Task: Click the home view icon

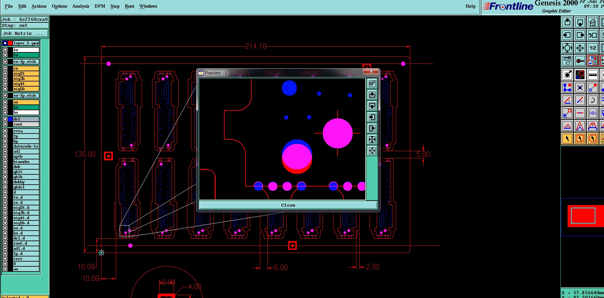Action: point(593,22)
